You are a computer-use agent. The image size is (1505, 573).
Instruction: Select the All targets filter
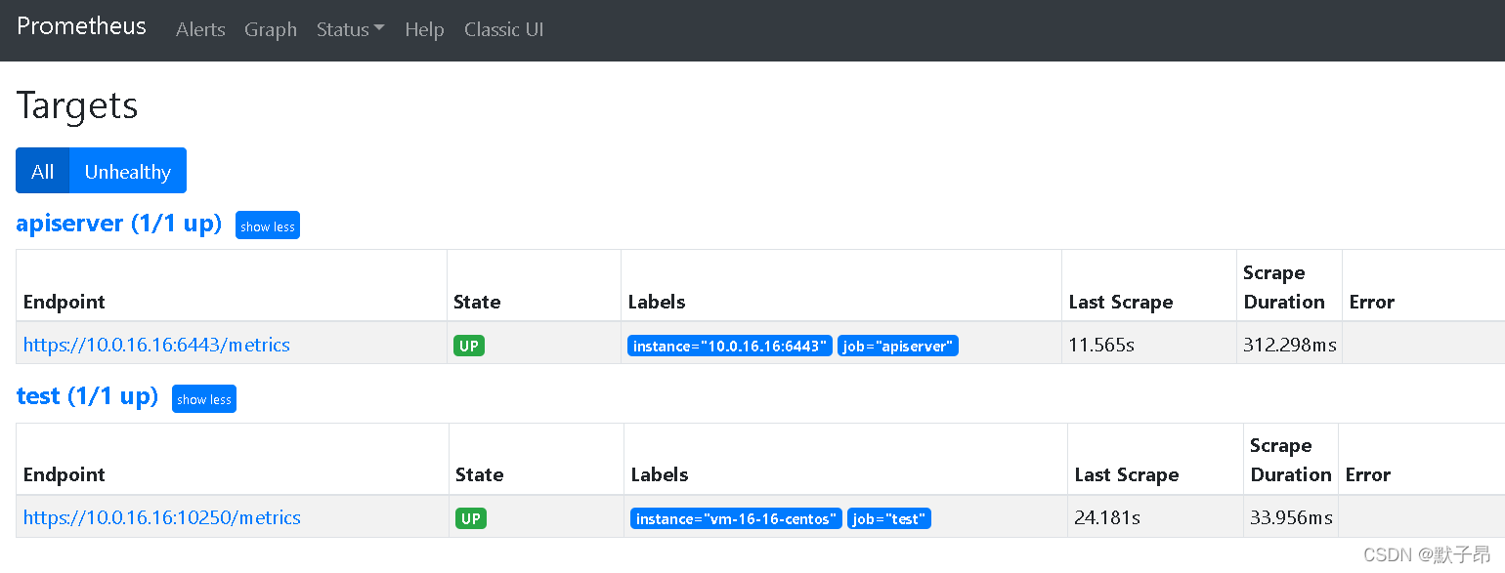click(x=42, y=171)
